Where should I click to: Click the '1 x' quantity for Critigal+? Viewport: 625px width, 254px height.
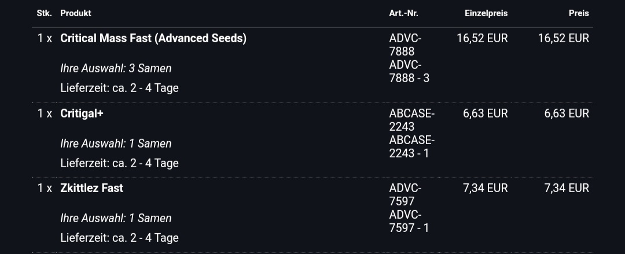[45, 113]
